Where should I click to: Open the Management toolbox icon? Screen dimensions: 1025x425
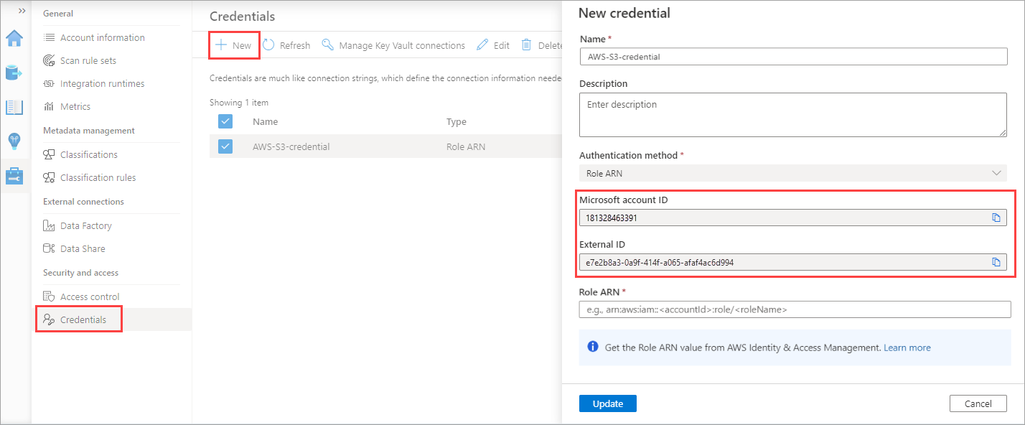[14, 175]
